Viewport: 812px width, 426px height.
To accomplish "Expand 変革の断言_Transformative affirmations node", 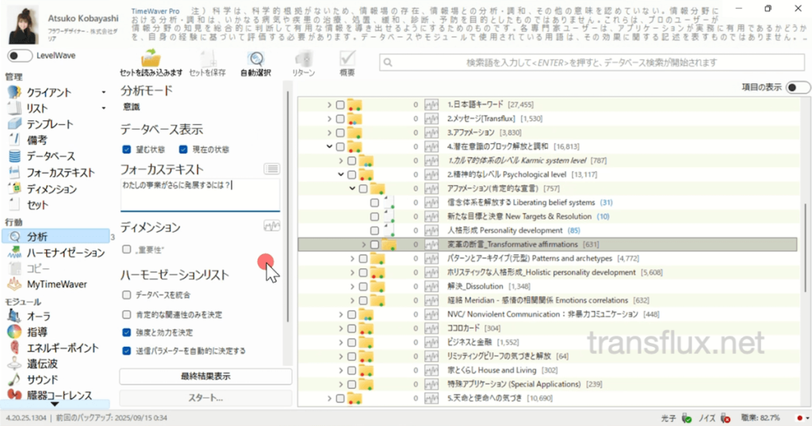I will (363, 244).
